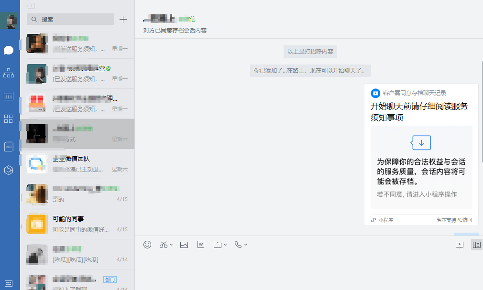Open the Calendar icon in the sidebar
The width and height of the screenshot is (483, 290).
click(x=9, y=96)
